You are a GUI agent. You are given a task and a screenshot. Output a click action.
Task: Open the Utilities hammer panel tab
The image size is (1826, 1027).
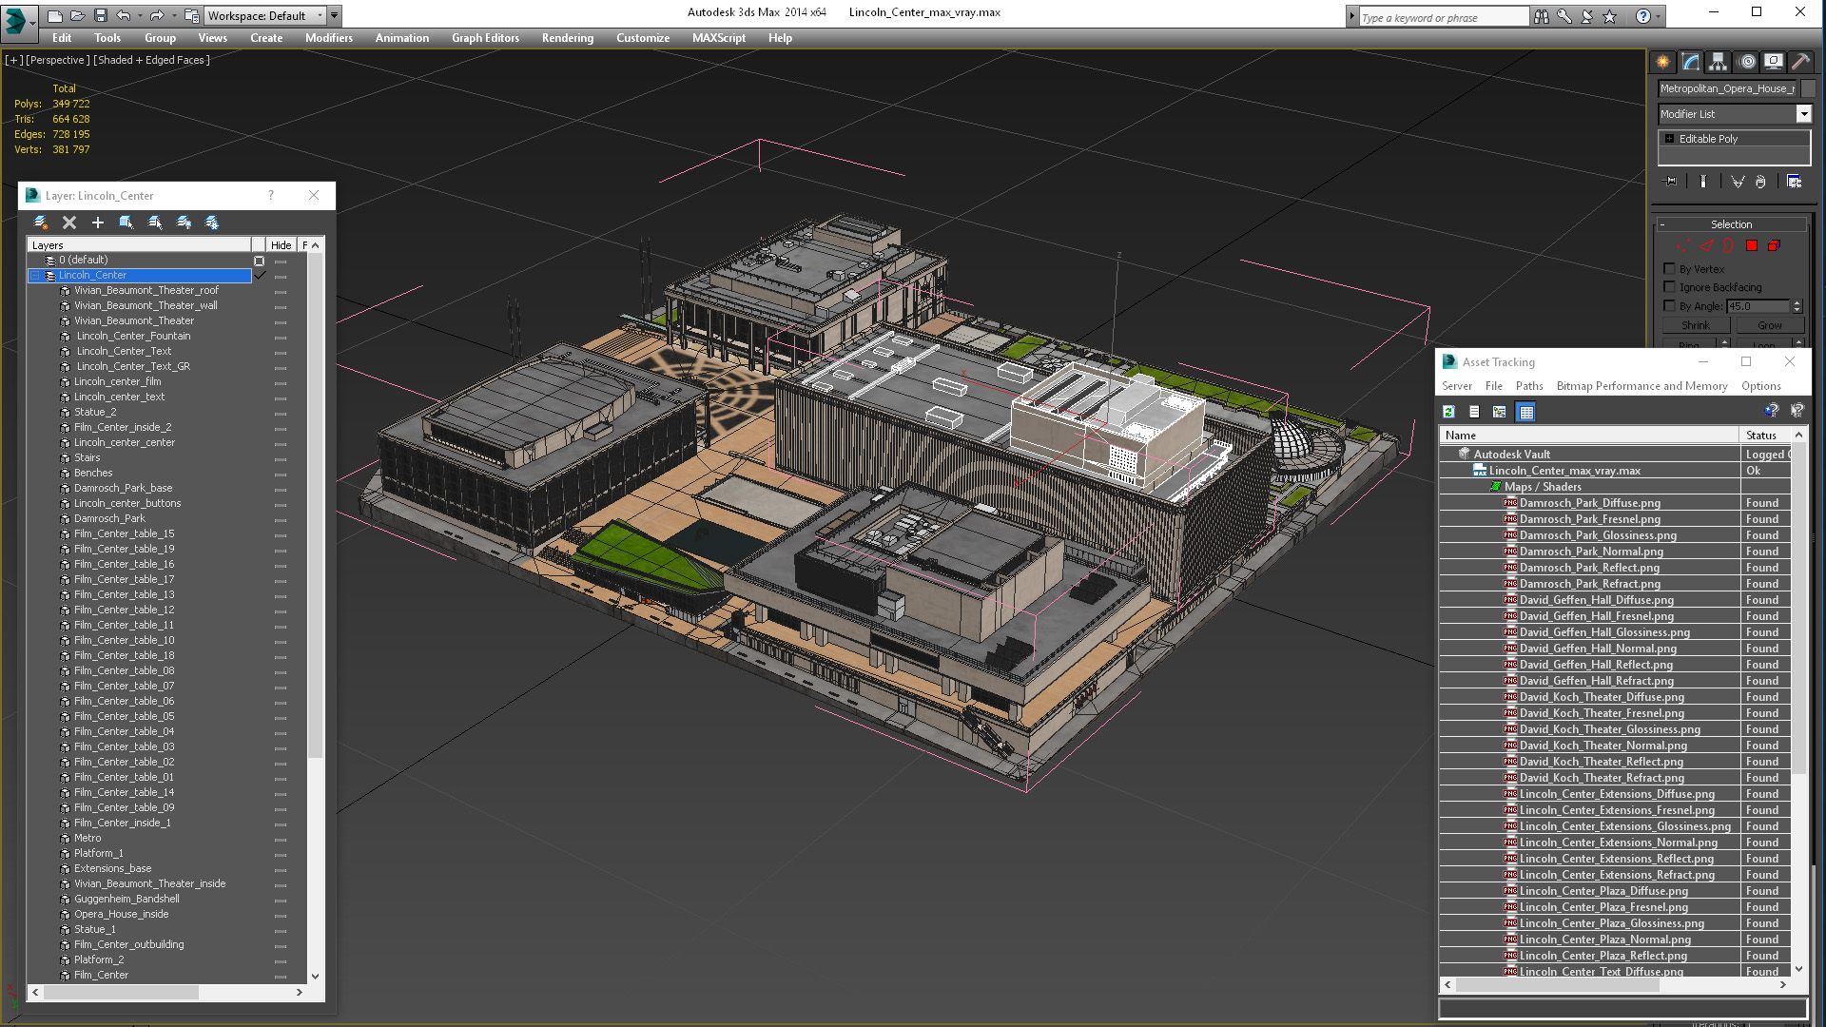click(1800, 62)
